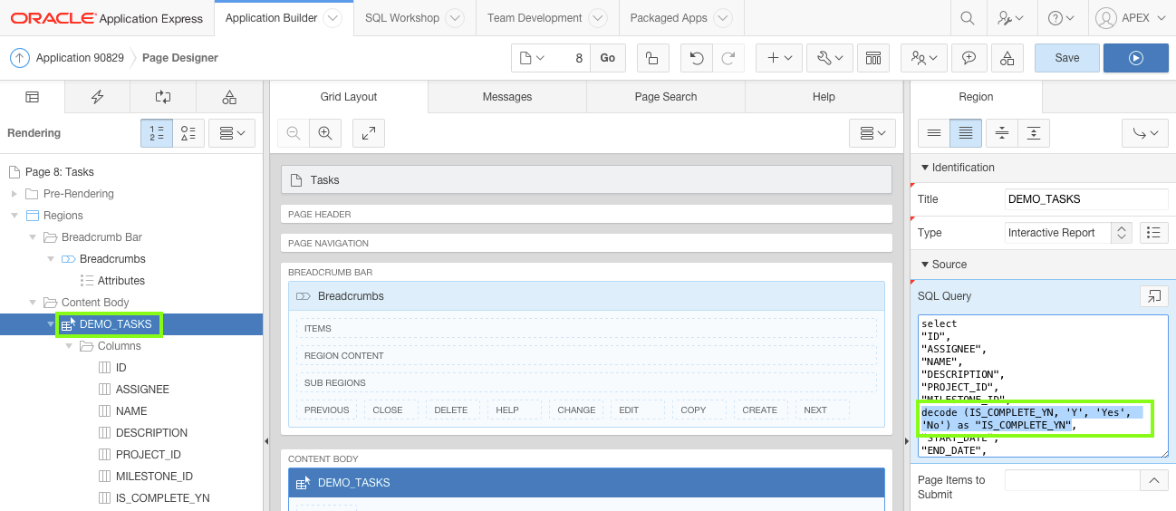This screenshot has height=511, width=1176.
Task: Go up to Application 90829 with arrow icon
Action: click(19, 58)
